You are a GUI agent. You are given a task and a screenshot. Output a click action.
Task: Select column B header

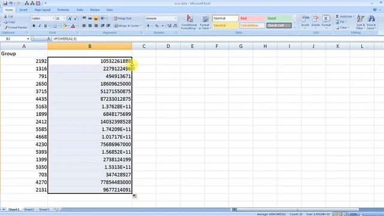coord(89,46)
